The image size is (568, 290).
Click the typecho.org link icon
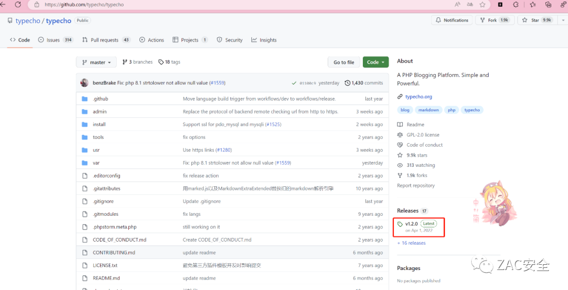click(400, 97)
